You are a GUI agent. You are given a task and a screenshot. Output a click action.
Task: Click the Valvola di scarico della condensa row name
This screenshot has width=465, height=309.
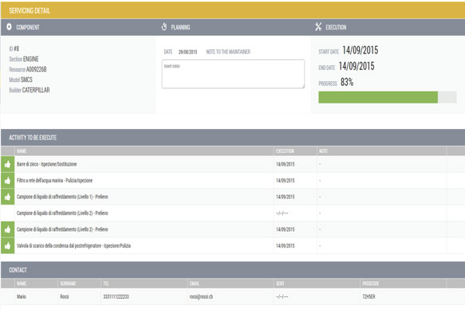click(73, 245)
